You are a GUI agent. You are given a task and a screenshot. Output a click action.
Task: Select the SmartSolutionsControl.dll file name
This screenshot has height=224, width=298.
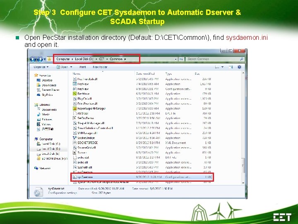(95, 128)
